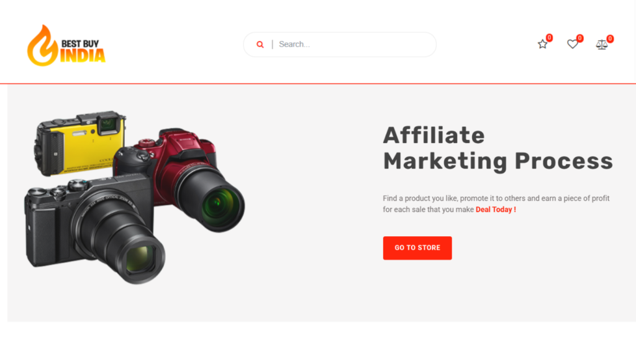Open the scales compare icon
This screenshot has height=358, width=636.
[601, 45]
